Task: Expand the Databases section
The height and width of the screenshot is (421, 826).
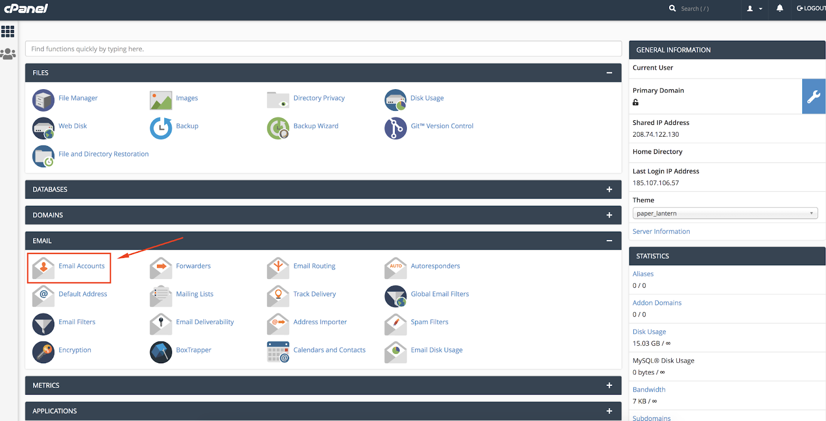Action: click(x=609, y=189)
